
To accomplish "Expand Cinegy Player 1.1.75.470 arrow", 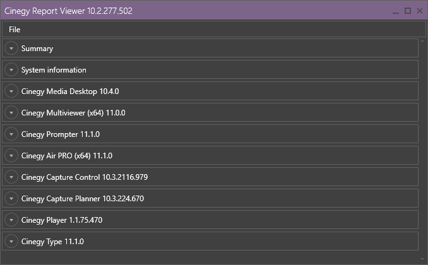I will (x=11, y=220).
